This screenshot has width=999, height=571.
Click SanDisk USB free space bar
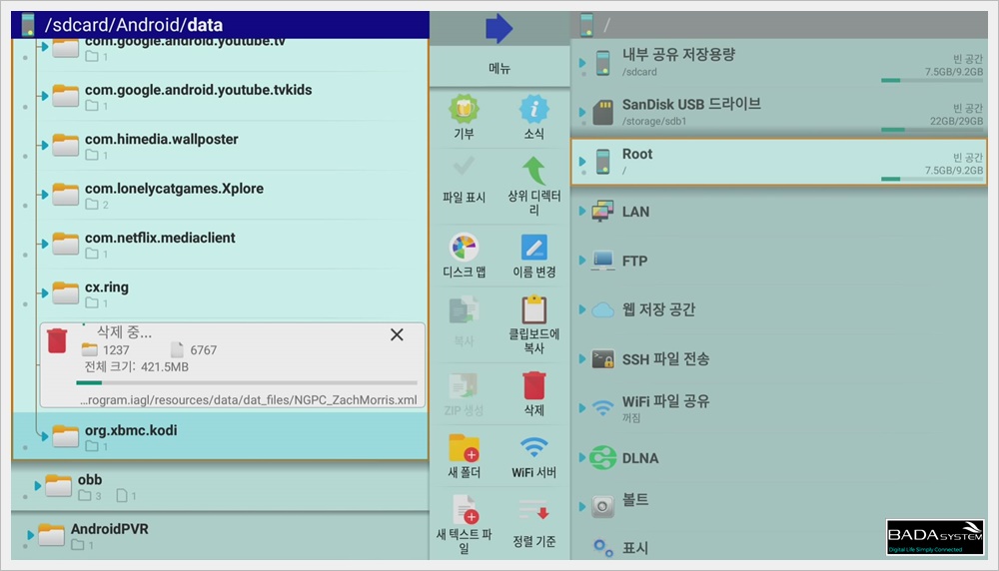[x=931, y=130]
